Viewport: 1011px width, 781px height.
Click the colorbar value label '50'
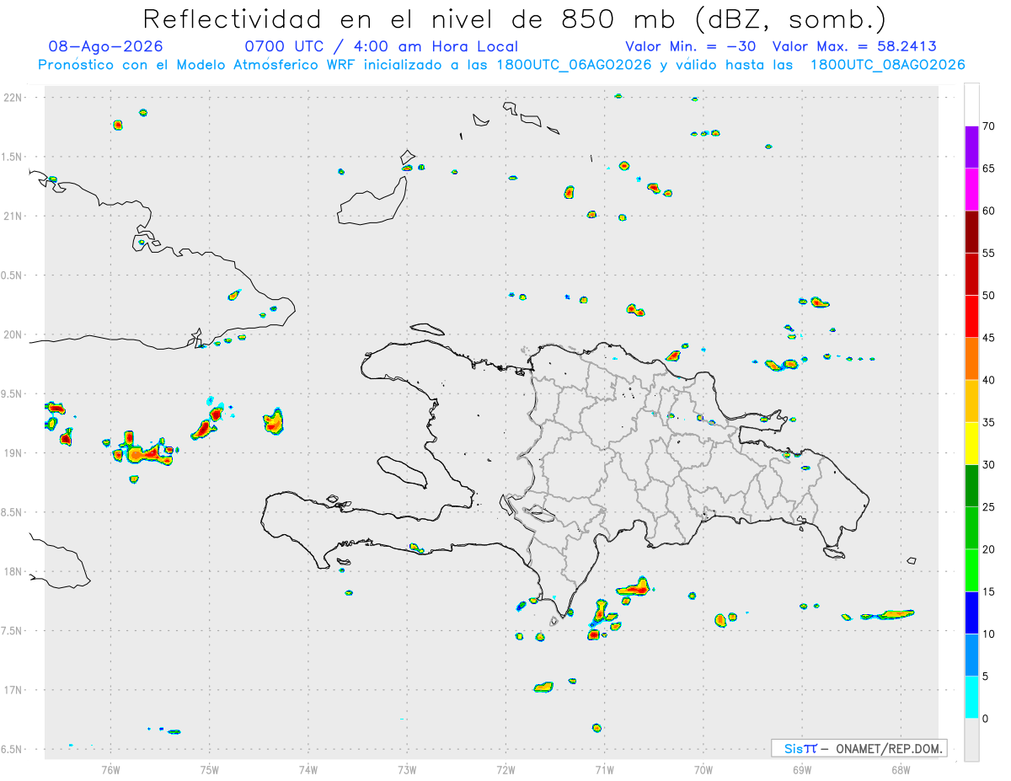point(988,296)
